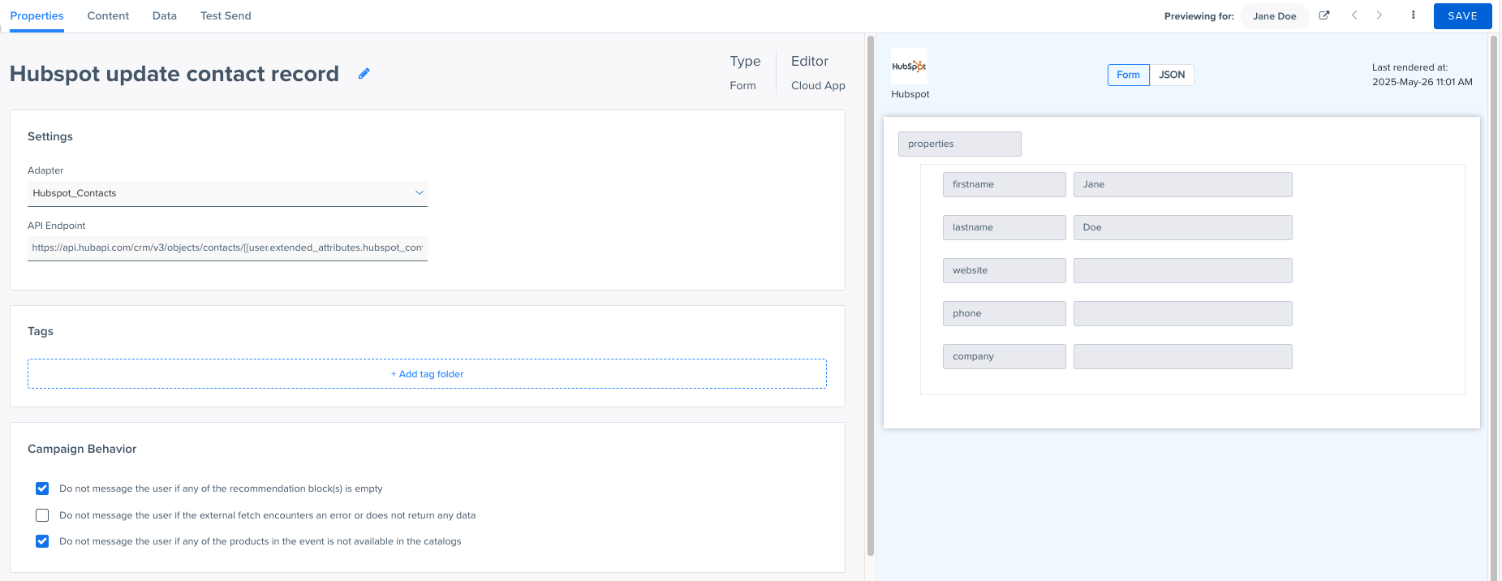Open preview in new window icon
The width and height of the screenshot is (1502, 581).
1324,15
